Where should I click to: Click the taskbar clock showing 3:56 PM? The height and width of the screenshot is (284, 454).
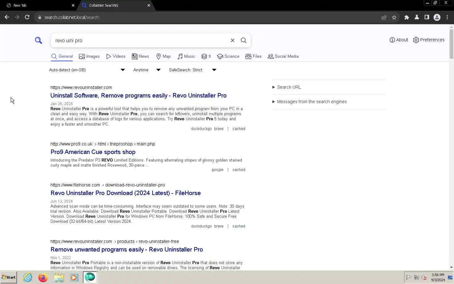pyautogui.click(x=438, y=277)
